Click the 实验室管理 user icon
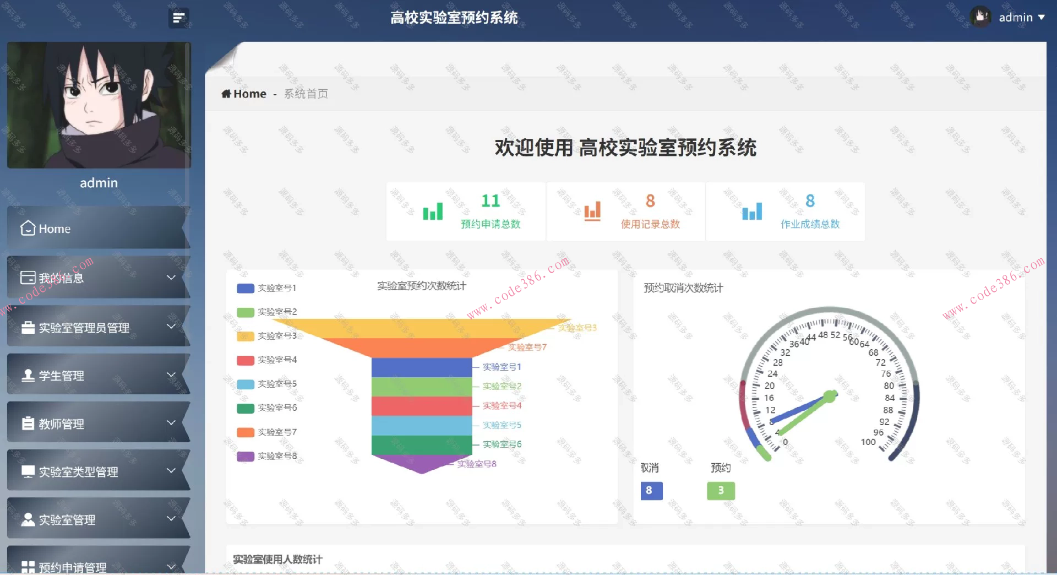1057x575 pixels. coord(28,520)
